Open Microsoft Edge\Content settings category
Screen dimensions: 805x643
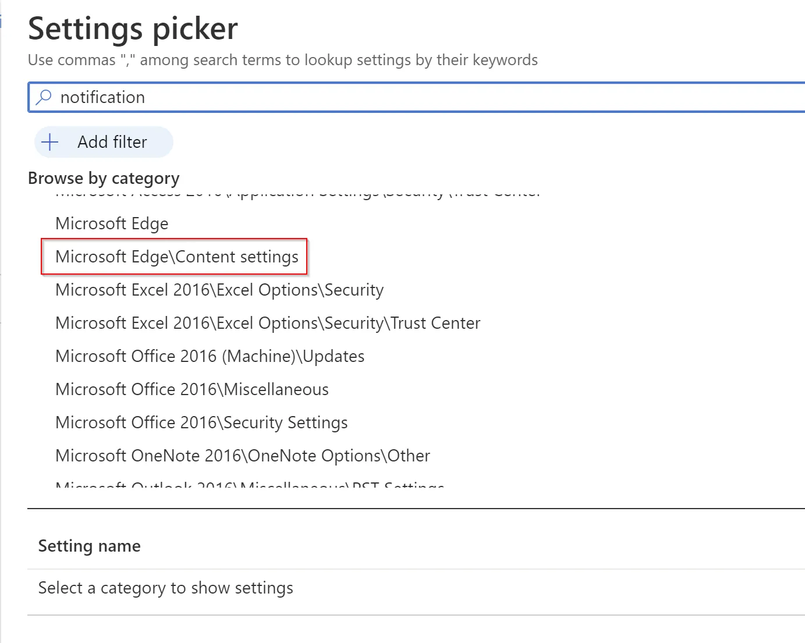pos(177,257)
